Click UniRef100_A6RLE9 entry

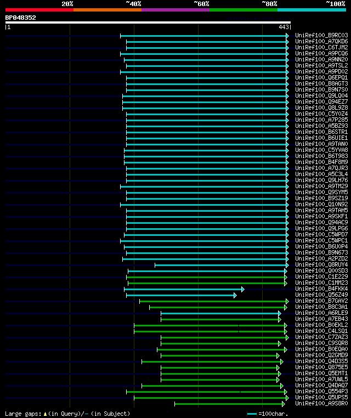pos(321,313)
